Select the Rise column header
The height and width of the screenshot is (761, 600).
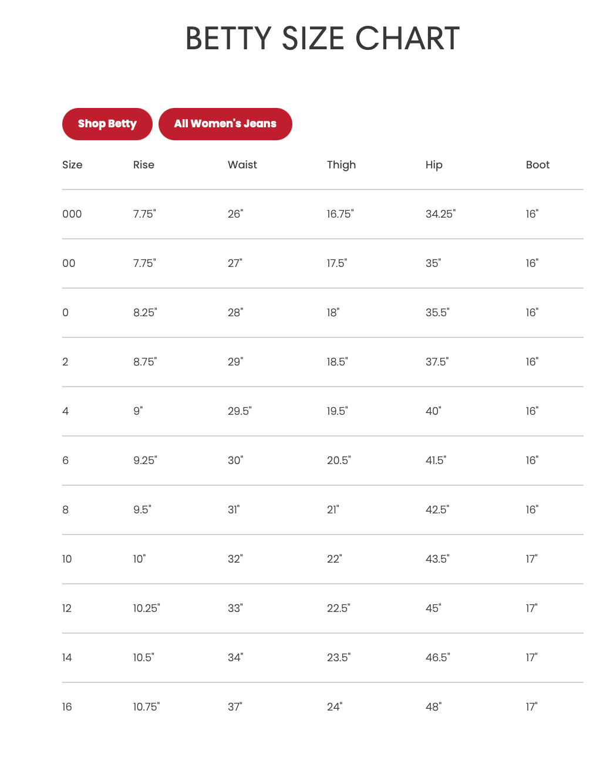pyautogui.click(x=143, y=165)
